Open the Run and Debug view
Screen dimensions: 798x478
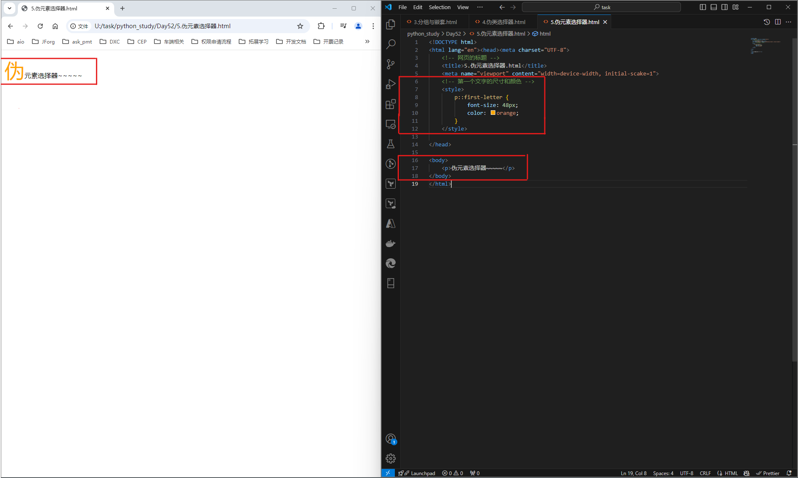coord(390,84)
